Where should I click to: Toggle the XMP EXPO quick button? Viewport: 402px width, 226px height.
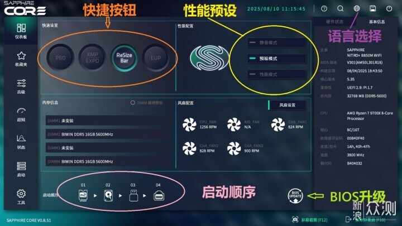pos(92,57)
